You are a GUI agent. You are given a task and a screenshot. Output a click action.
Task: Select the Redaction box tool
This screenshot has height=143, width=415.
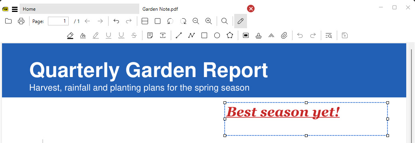click(x=246, y=36)
